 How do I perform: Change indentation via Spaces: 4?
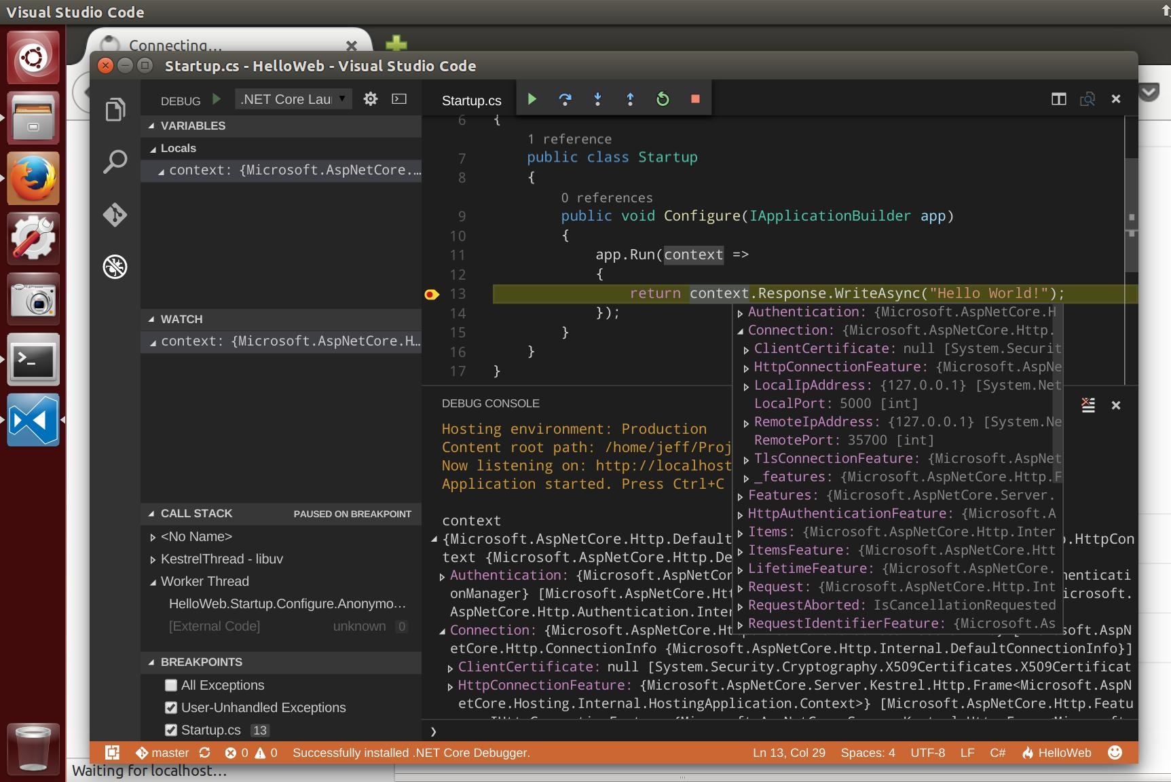coord(868,753)
